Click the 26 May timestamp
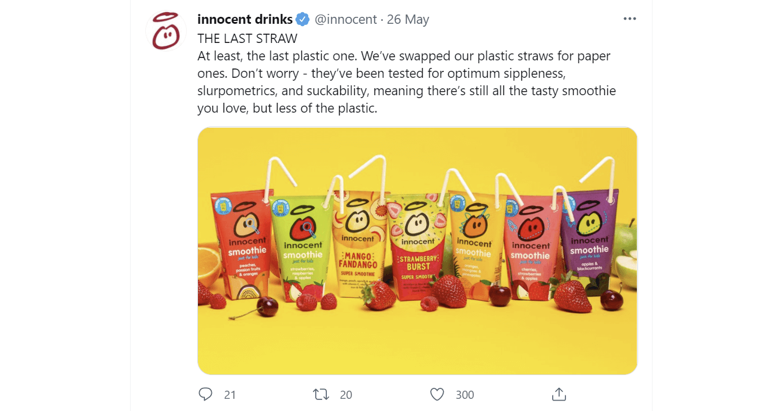 tap(408, 19)
